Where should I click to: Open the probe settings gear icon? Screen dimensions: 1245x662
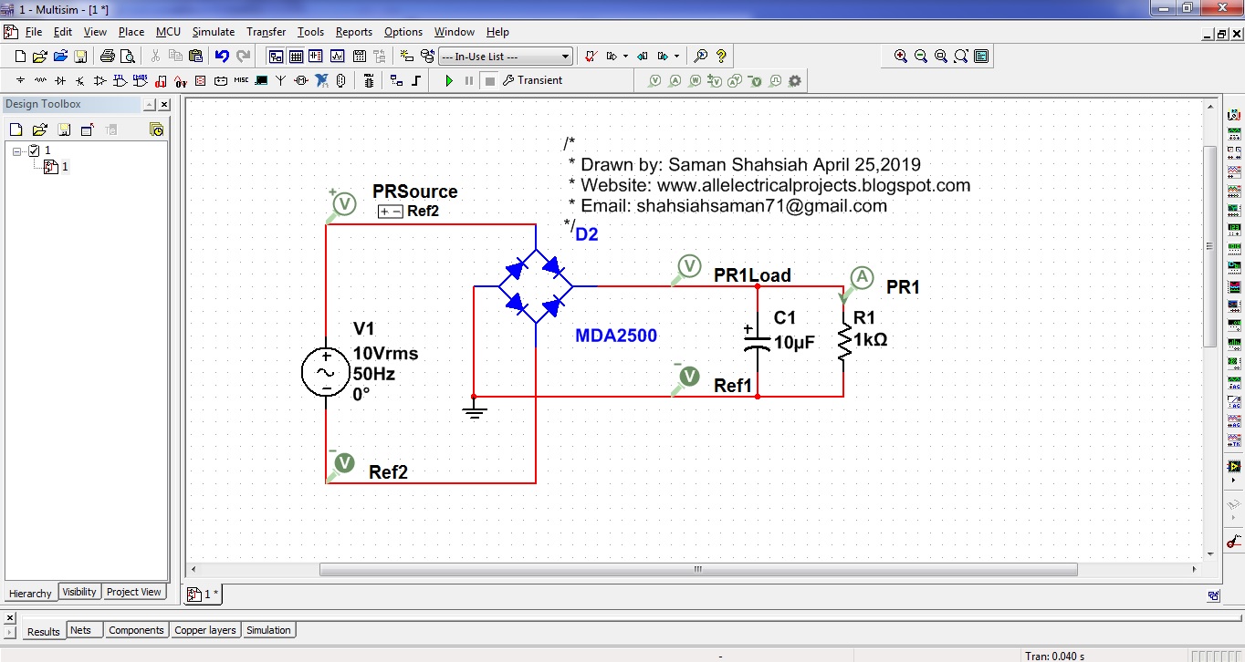[794, 80]
